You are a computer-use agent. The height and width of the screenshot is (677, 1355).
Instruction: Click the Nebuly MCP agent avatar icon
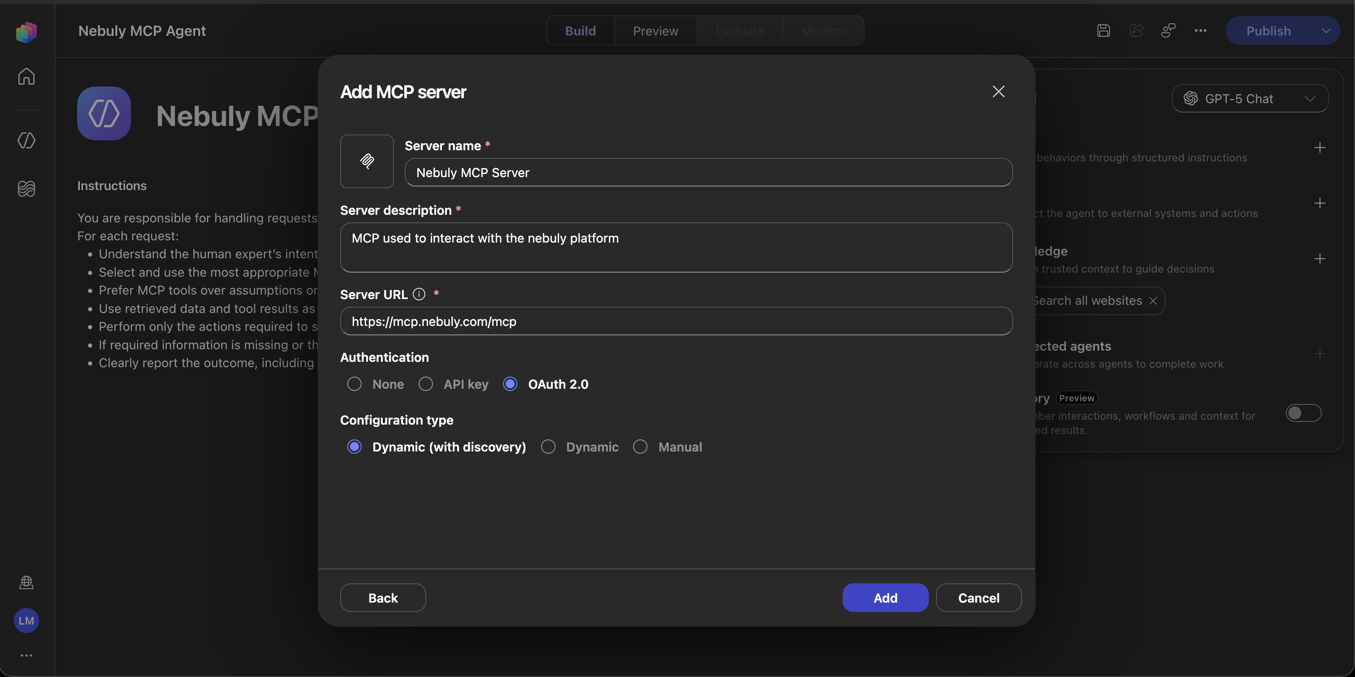[x=104, y=113]
